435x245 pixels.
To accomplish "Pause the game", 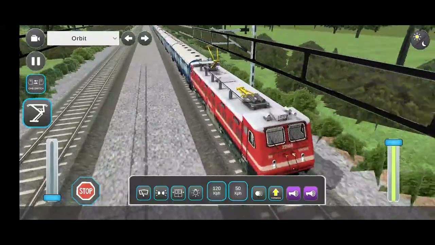I will click(35, 61).
